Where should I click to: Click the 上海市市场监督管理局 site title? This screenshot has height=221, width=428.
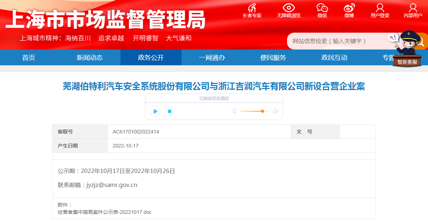[x=105, y=19]
